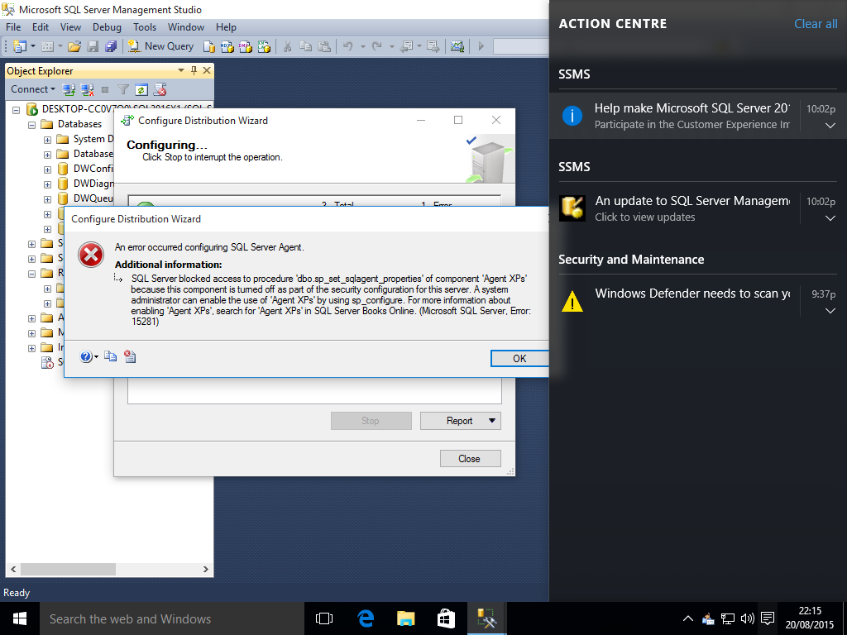Click the Show Details icon in error dialog

coord(129,356)
